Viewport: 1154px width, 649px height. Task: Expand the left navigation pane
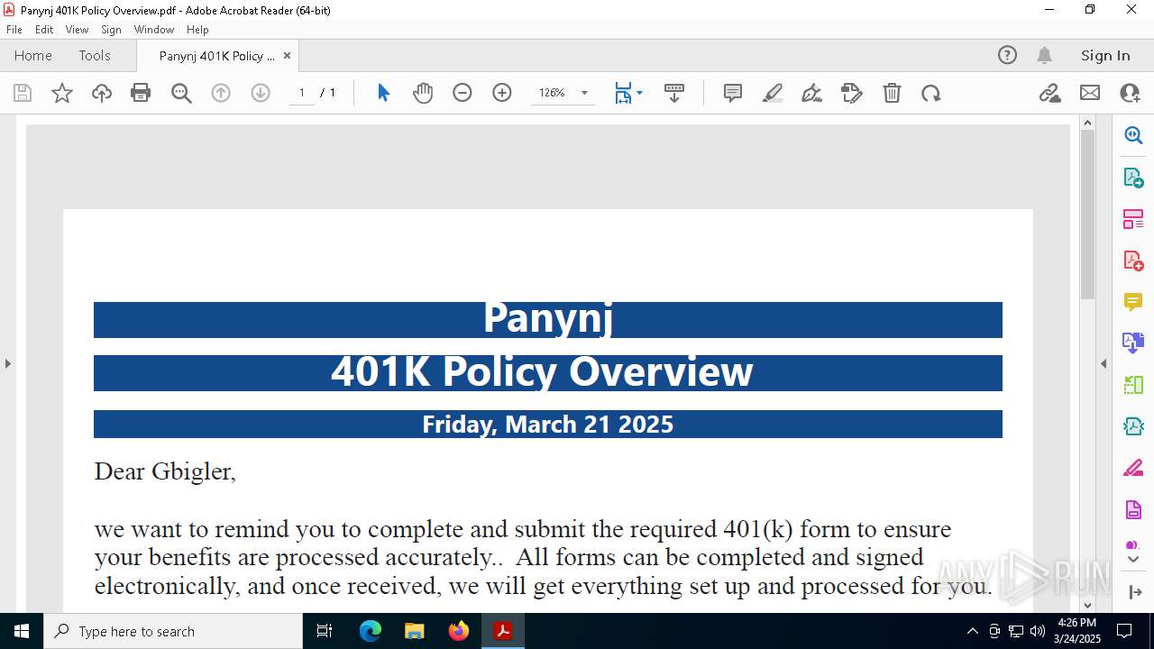click(8, 363)
